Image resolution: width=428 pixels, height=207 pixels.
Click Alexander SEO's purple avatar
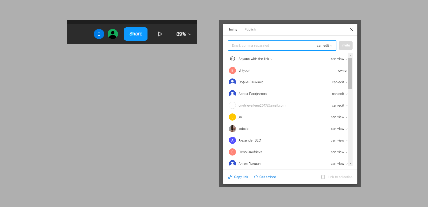pos(233,140)
